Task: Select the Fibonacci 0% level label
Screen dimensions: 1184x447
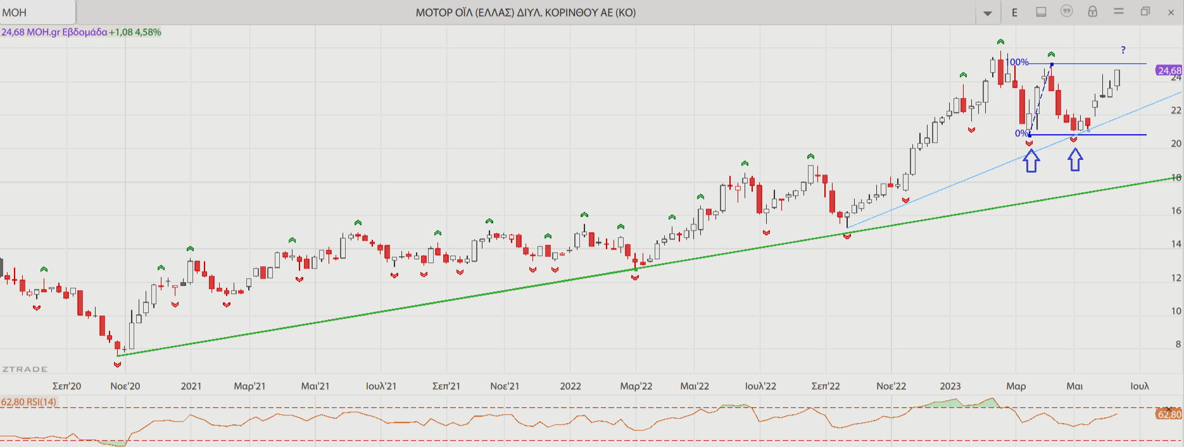Action: pyautogui.click(x=1021, y=133)
